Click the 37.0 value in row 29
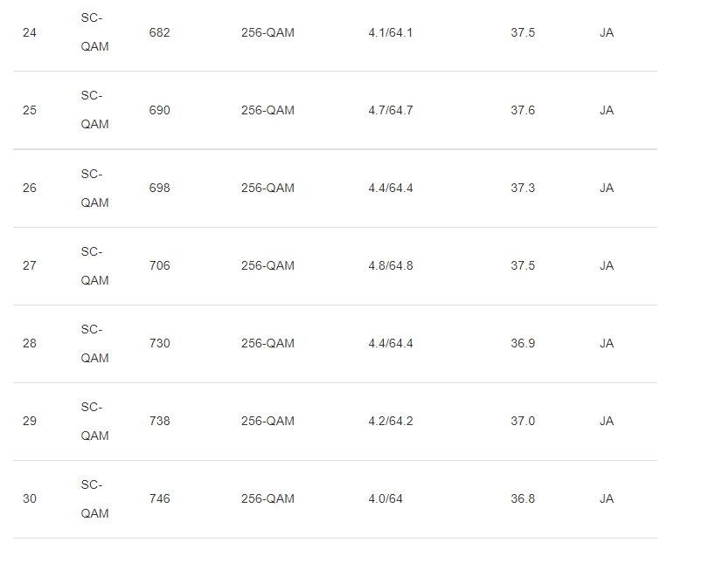 pos(523,422)
